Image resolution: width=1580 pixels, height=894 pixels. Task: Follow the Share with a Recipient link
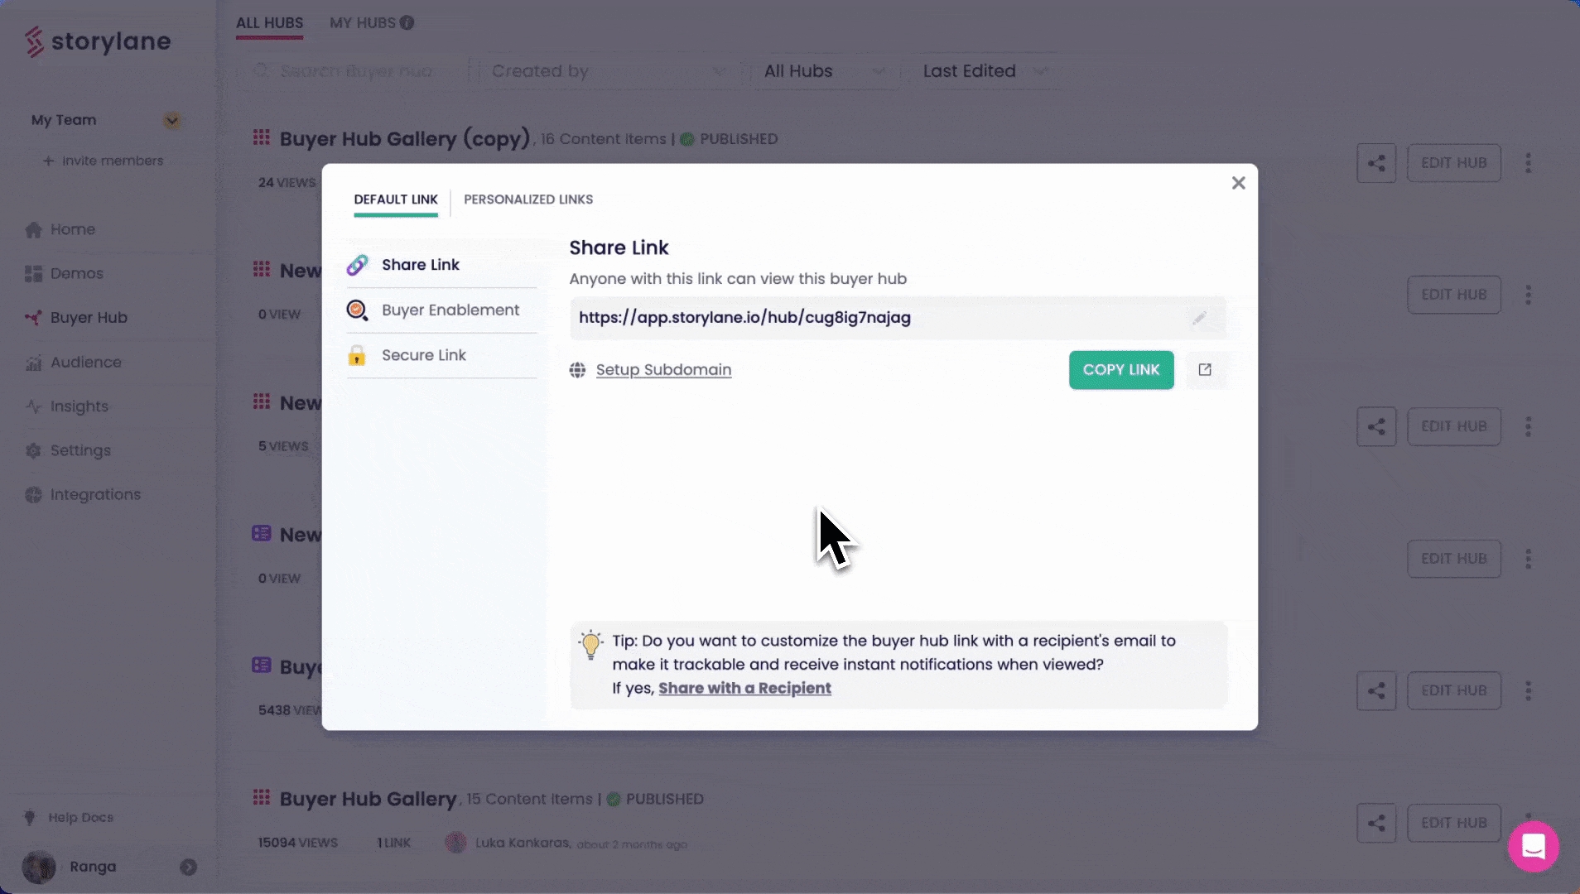click(744, 688)
